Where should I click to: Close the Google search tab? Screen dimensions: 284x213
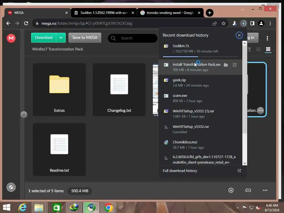(199, 13)
